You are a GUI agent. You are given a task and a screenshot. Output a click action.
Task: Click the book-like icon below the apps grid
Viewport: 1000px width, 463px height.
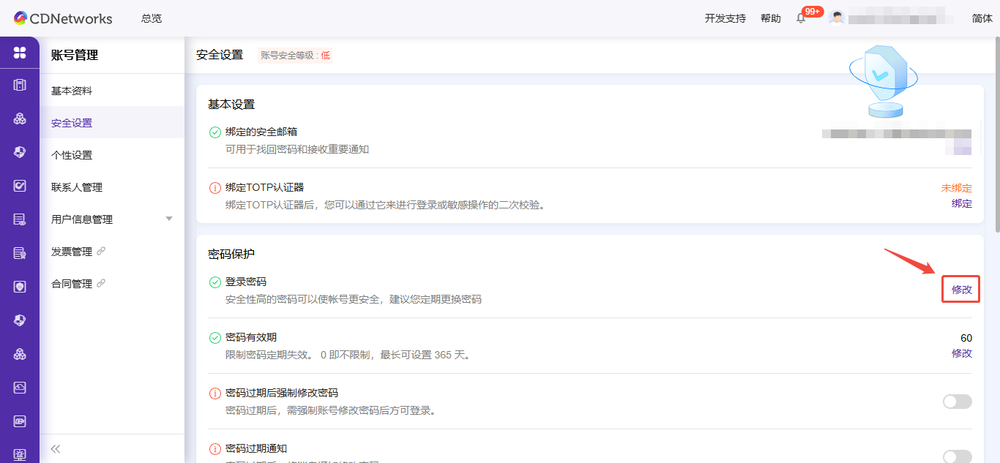(x=20, y=86)
